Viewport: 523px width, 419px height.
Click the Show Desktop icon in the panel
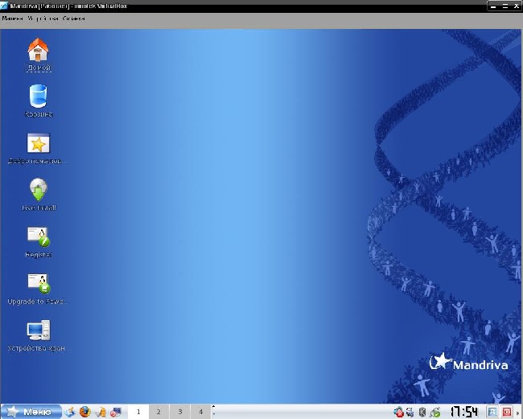coord(70,412)
